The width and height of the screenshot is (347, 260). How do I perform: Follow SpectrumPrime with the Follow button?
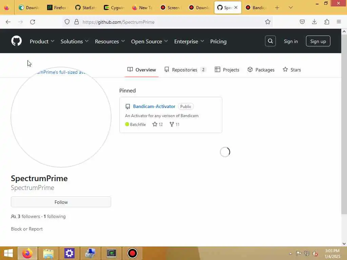point(61,202)
